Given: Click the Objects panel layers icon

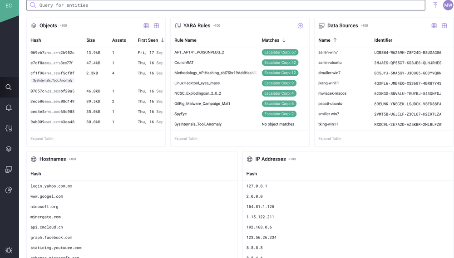Looking at the screenshot, I should coord(34,26).
